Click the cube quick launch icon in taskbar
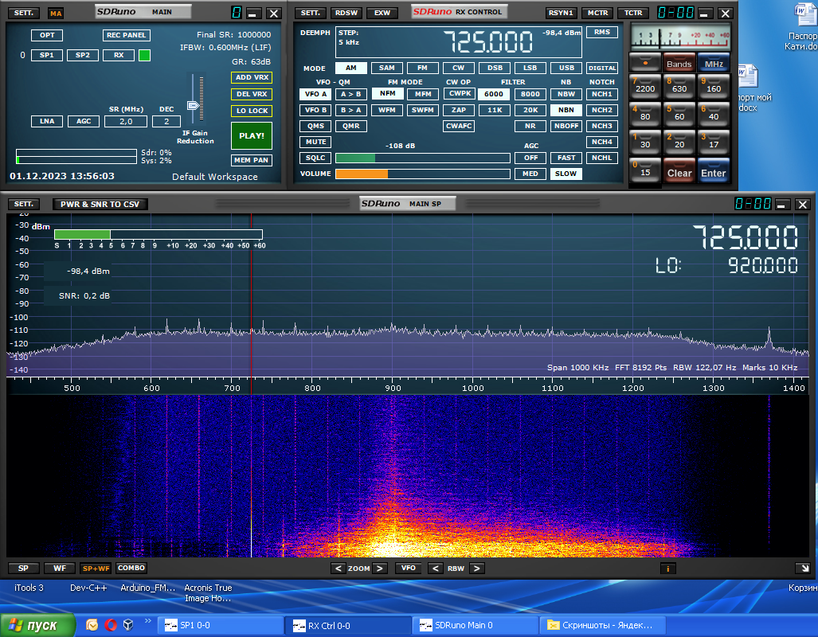Image resolution: width=818 pixels, height=637 pixels. 127,625
